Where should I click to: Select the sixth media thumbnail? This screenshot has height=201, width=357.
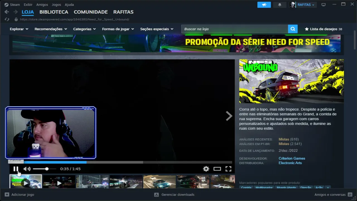point(193,182)
